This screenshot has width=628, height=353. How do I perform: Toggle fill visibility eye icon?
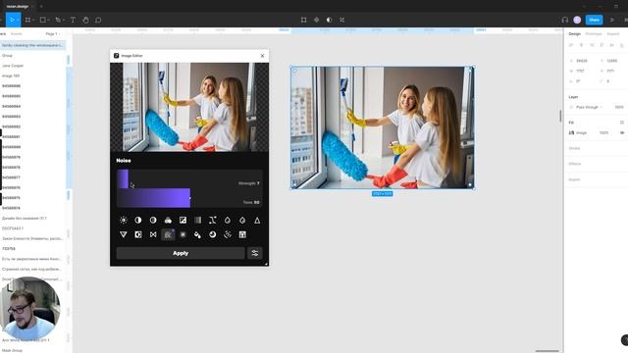coord(622,132)
